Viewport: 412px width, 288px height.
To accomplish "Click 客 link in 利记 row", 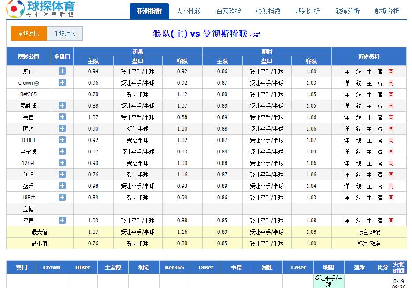I will (x=380, y=175).
